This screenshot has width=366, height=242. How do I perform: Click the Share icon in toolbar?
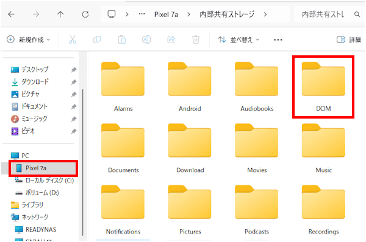pyautogui.click(x=171, y=40)
